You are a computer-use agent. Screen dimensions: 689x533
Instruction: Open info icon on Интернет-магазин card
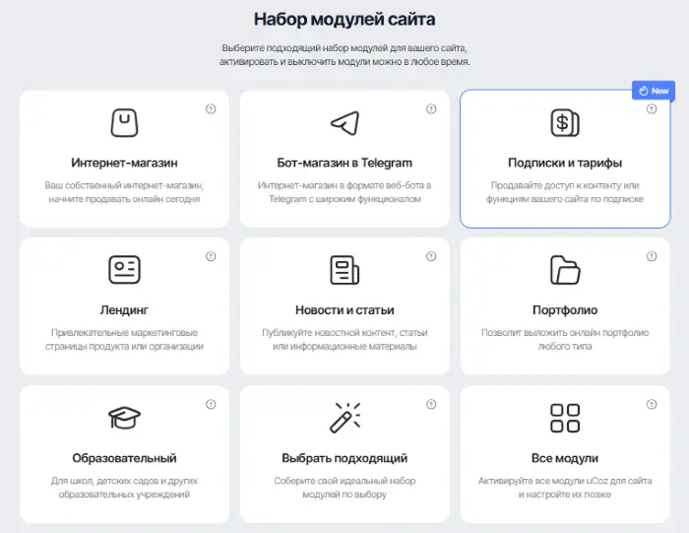[211, 108]
